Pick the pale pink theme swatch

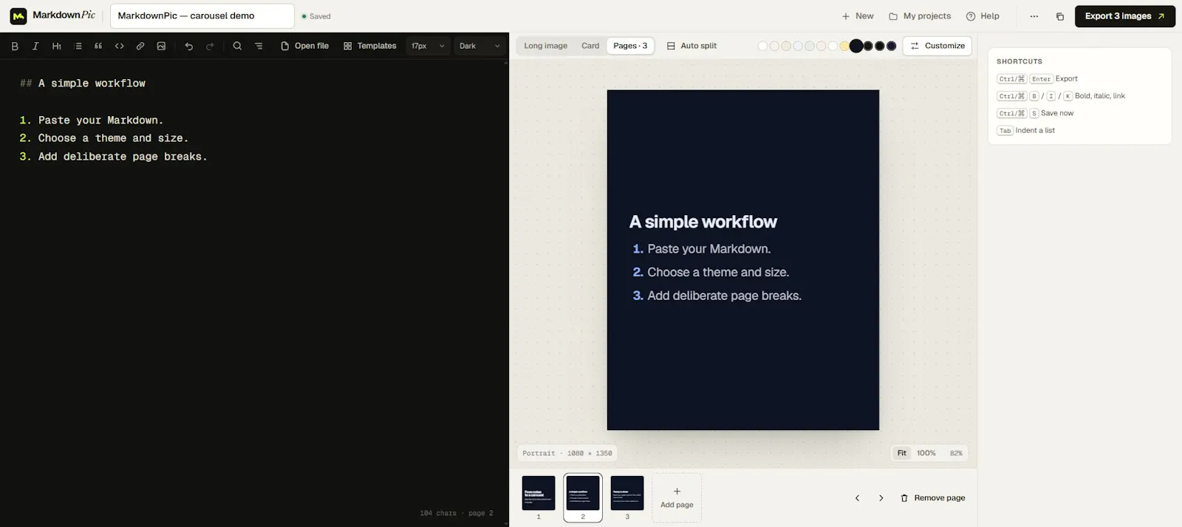pyautogui.click(x=821, y=46)
